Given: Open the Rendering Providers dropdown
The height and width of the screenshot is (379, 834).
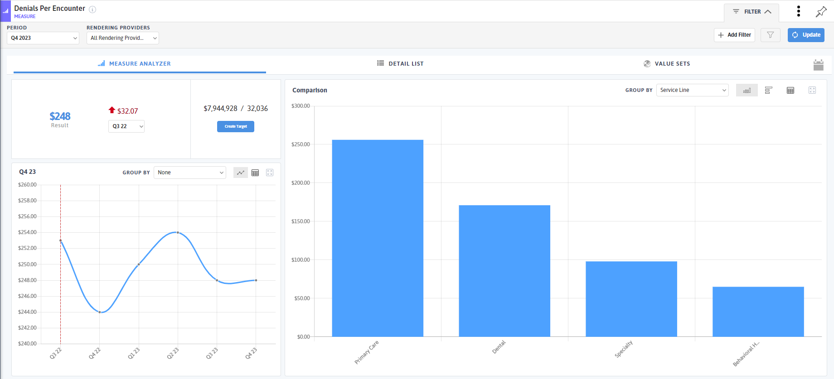Looking at the screenshot, I should [x=122, y=38].
